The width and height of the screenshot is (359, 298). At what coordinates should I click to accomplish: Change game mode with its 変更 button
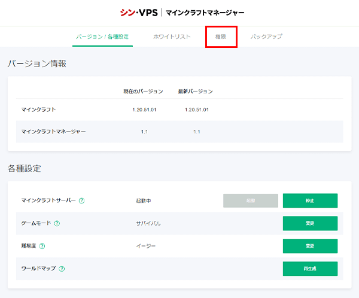tap(310, 223)
